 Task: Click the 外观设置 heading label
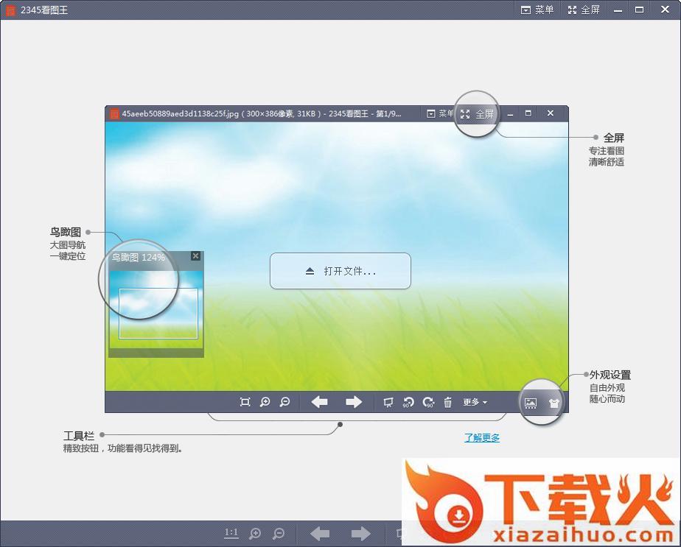coord(610,375)
